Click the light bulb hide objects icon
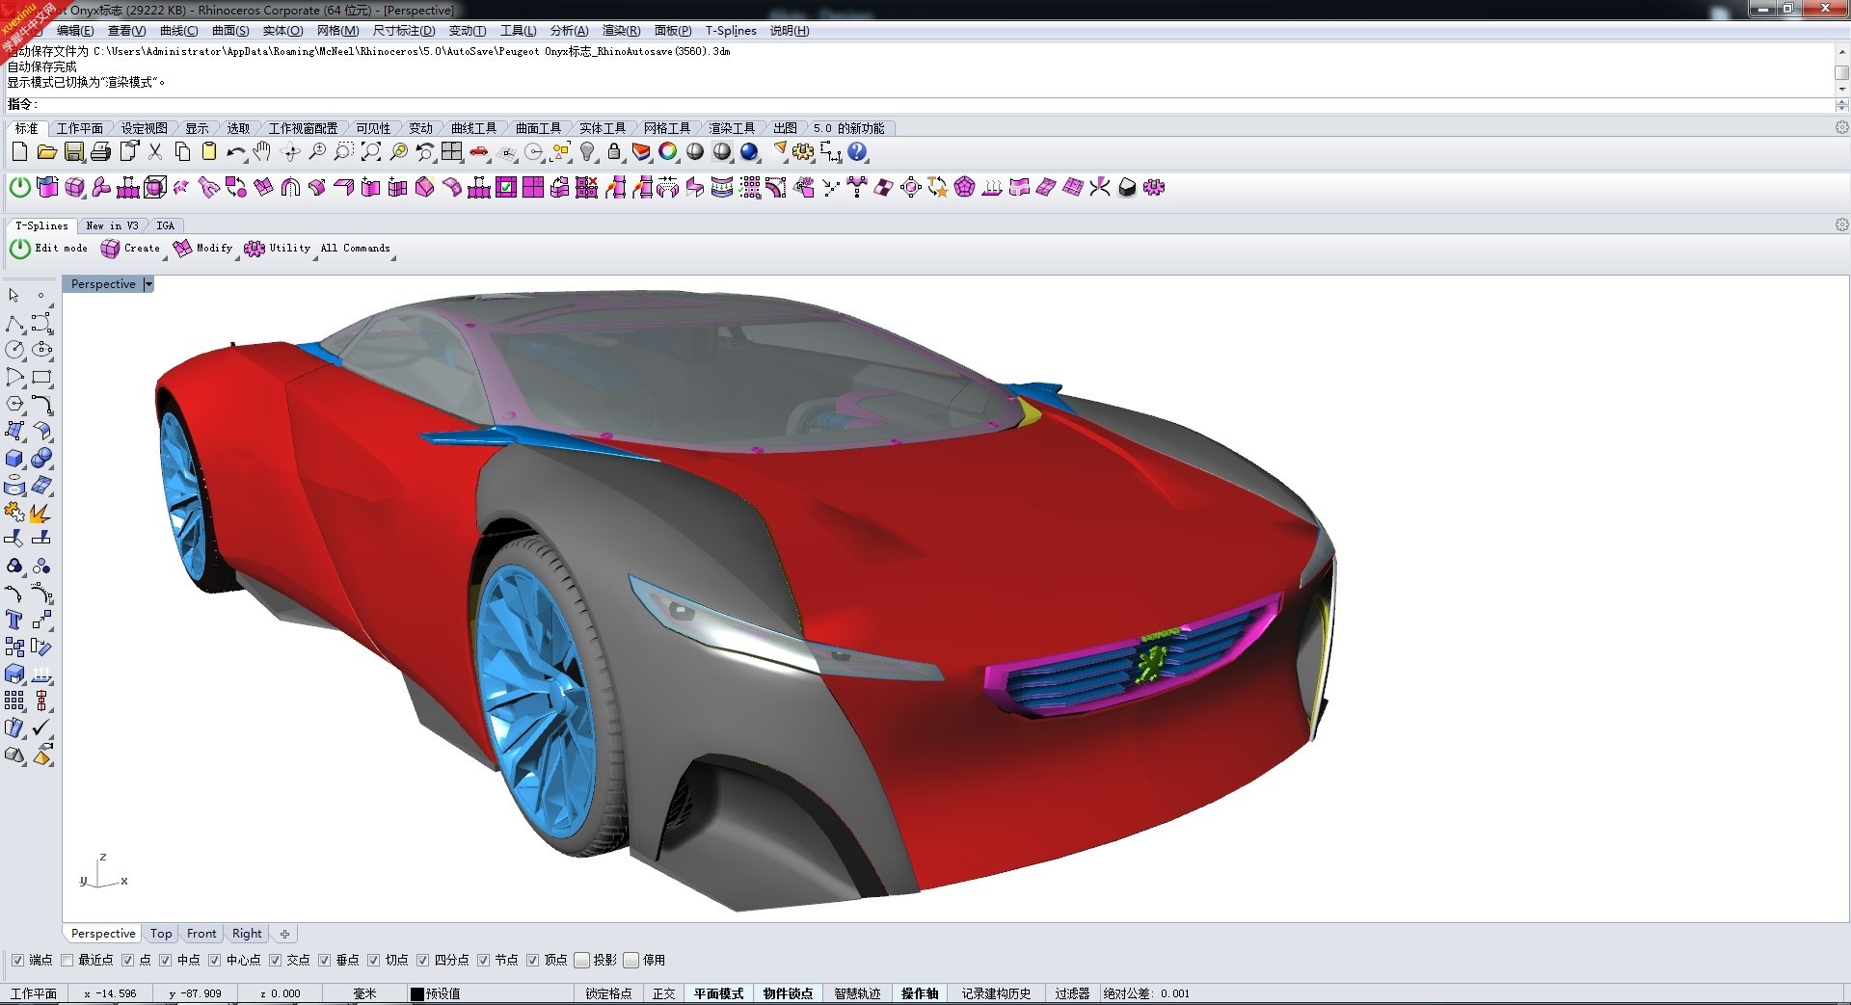This screenshot has height=1005, width=1851. click(x=587, y=152)
